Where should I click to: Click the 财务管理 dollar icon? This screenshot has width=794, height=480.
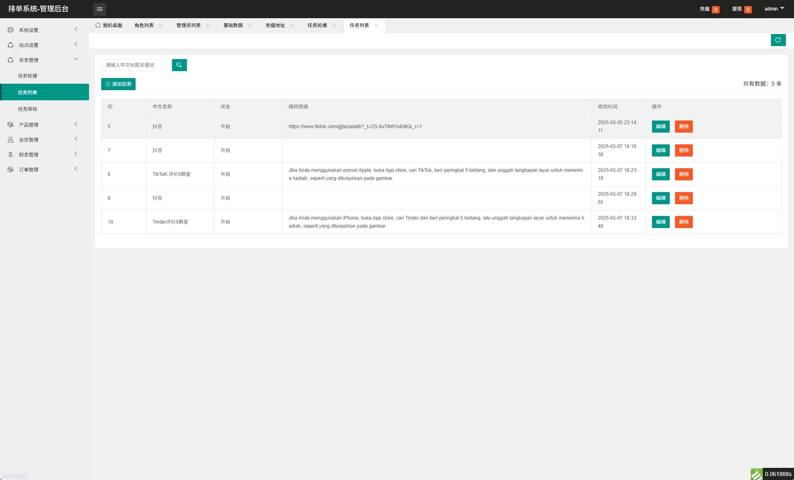11,154
